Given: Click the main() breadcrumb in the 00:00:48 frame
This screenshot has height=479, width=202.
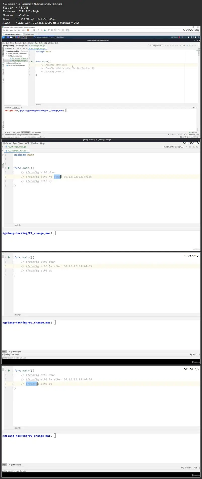Looking at the screenshot, I should point(17,225).
